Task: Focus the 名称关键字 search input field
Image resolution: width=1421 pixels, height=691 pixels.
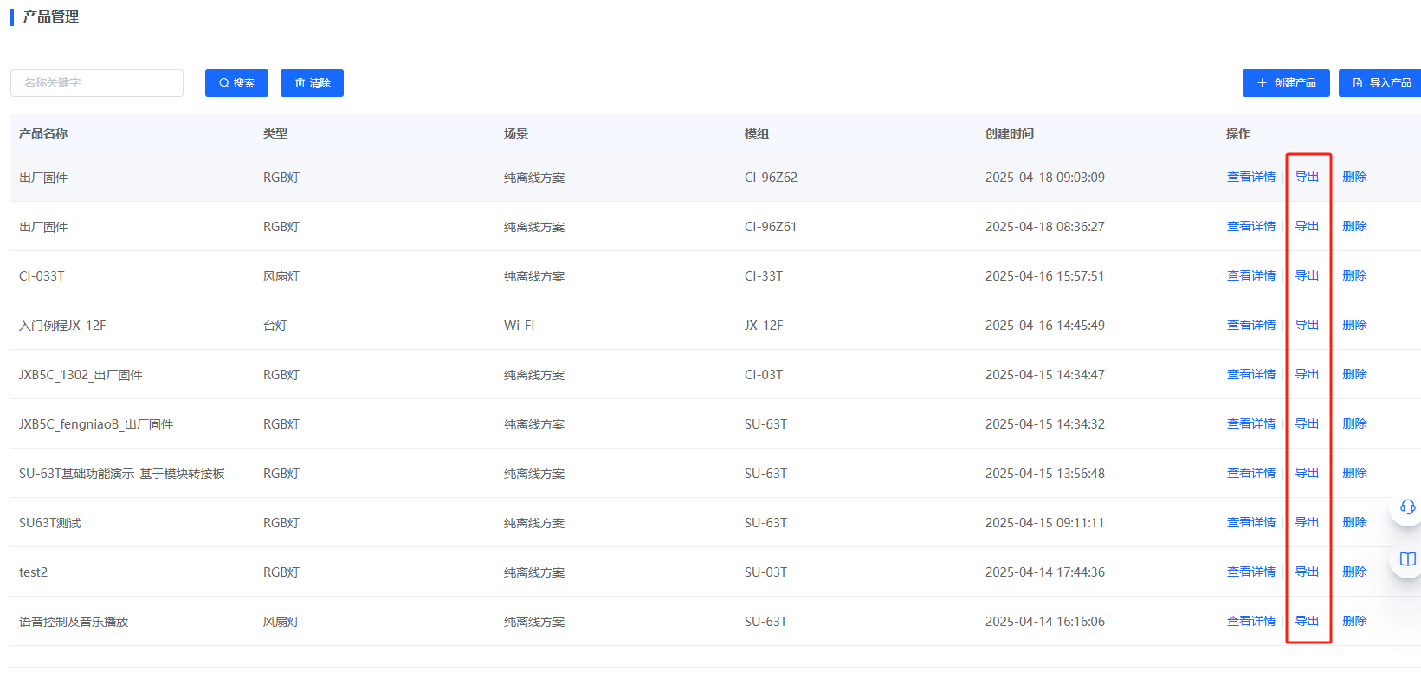Action: tap(97, 83)
